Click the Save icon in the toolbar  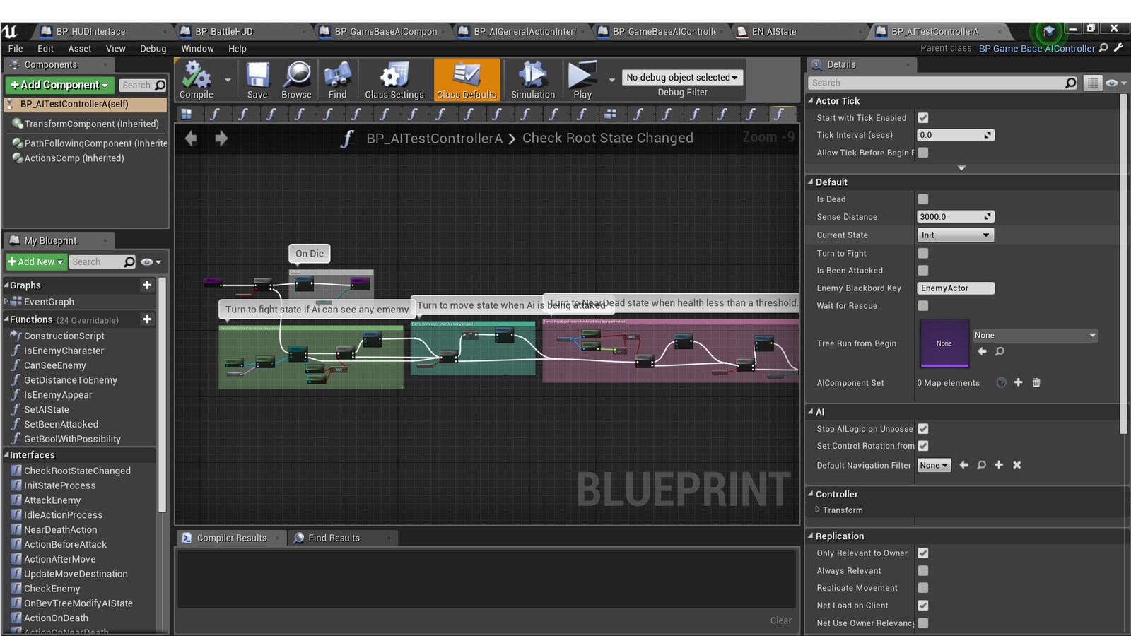[x=257, y=79]
